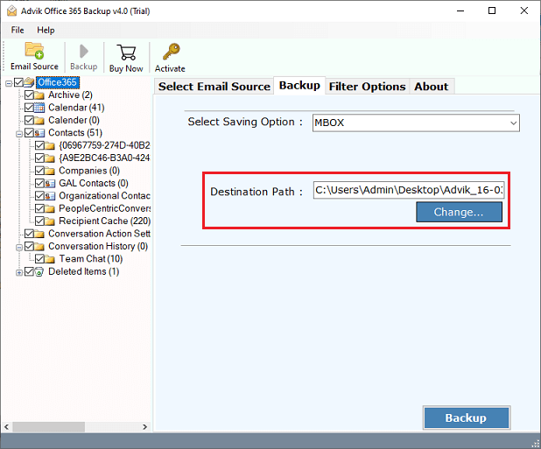Screen dimensions: 541x449
Task: Open the About tab
Action: 432,87
